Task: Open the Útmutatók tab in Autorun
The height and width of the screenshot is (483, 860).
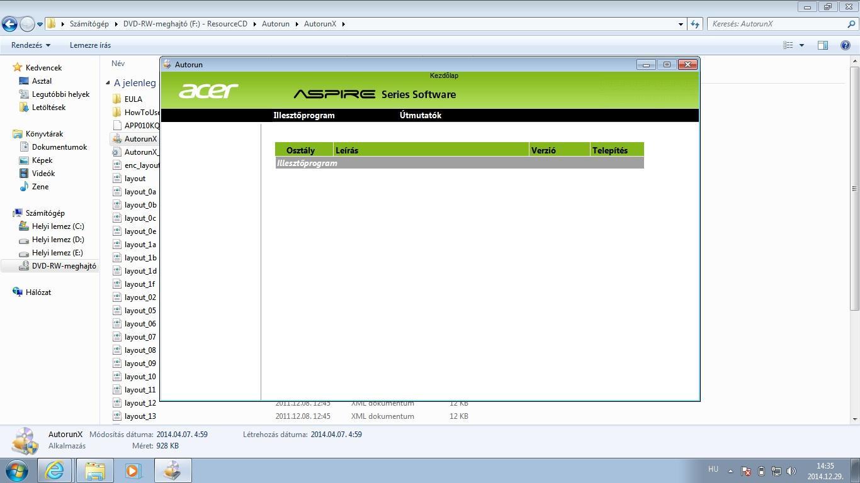Action: (421, 116)
